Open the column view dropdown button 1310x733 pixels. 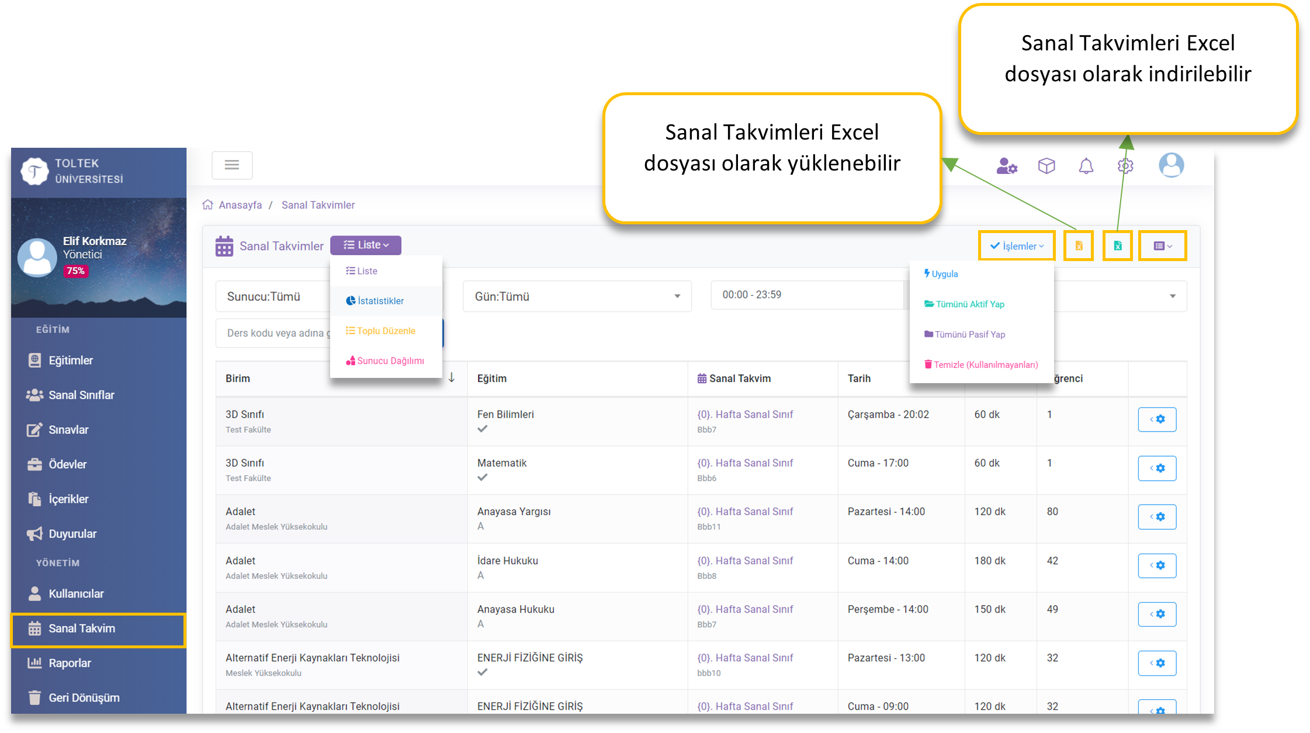1162,246
